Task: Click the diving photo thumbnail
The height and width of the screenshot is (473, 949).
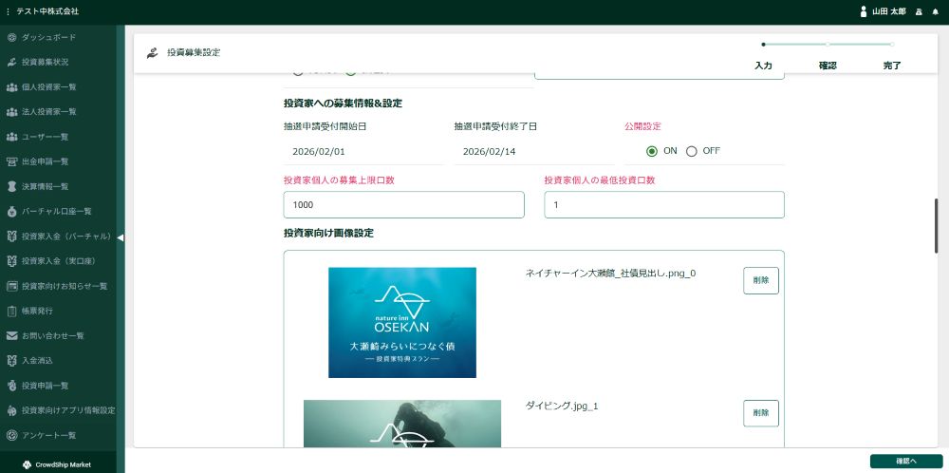Action: (402, 424)
